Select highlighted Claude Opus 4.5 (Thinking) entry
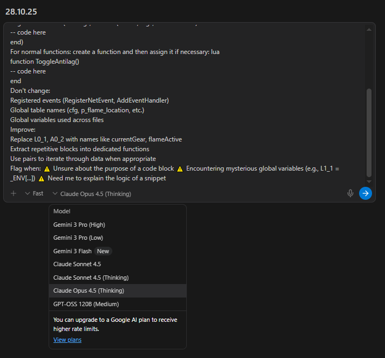 pyautogui.click(x=89, y=291)
